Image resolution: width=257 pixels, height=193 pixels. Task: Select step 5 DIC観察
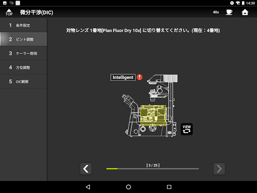24,81
